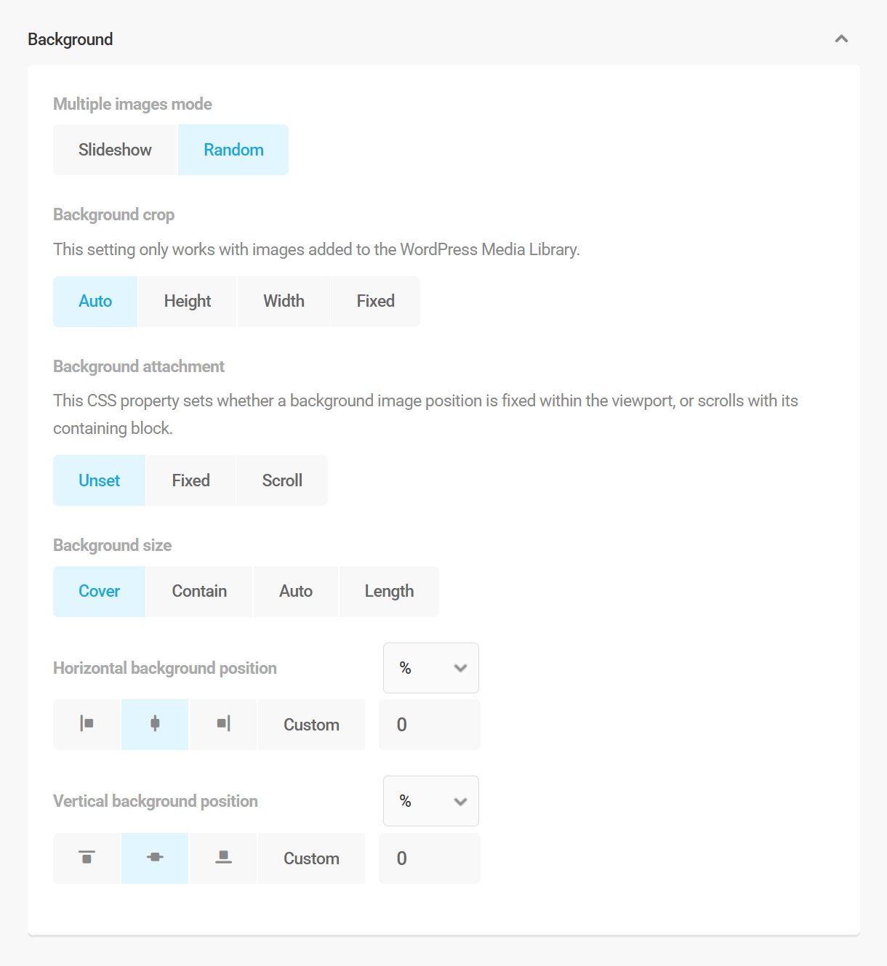Click Custom horizontal position button
Image resolution: width=887 pixels, height=966 pixels.
click(x=311, y=724)
